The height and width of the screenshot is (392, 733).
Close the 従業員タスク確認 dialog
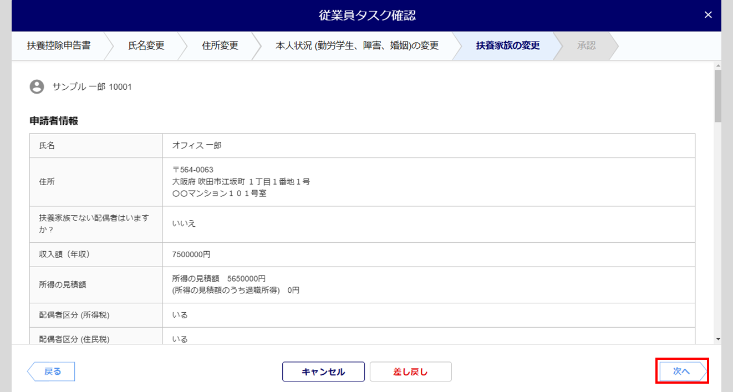click(708, 15)
